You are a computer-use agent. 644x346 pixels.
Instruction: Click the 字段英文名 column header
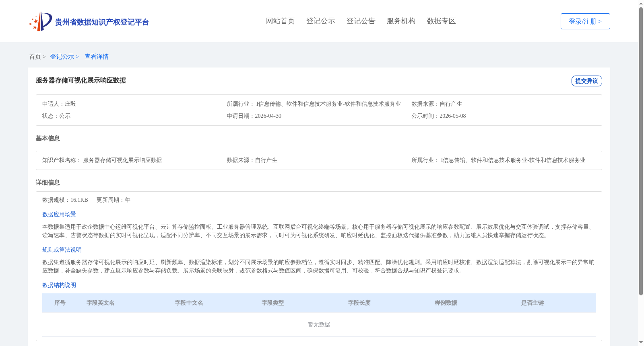101,303
